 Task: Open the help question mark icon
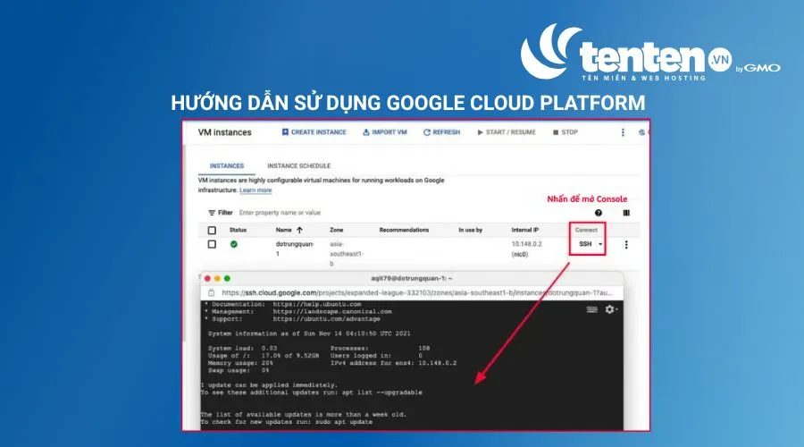(x=599, y=213)
